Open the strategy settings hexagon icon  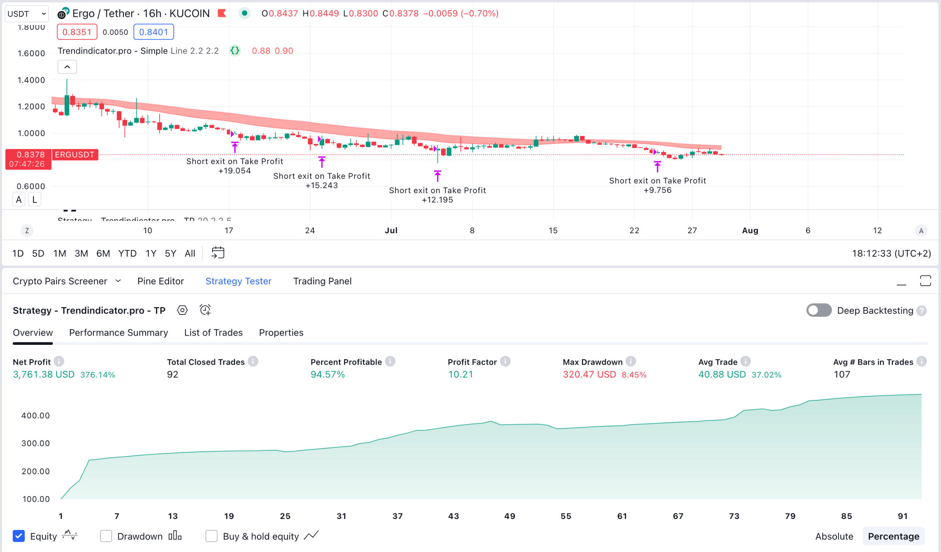coord(183,310)
